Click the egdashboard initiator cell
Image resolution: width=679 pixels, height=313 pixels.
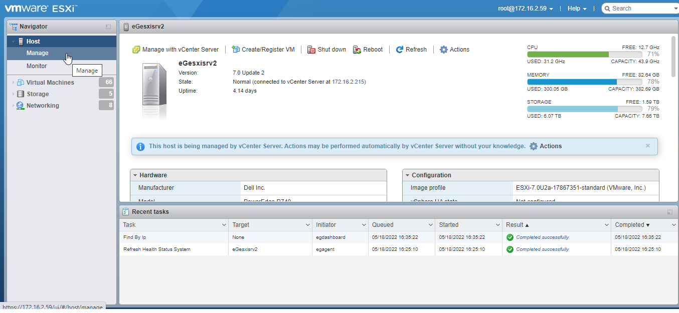pos(340,237)
